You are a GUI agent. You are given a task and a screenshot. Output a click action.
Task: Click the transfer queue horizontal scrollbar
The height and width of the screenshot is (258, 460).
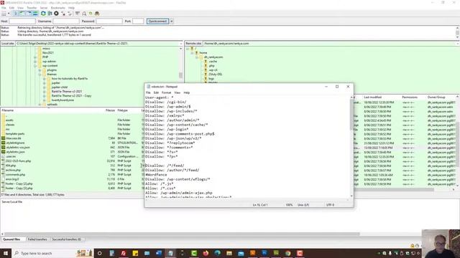click(x=181, y=234)
